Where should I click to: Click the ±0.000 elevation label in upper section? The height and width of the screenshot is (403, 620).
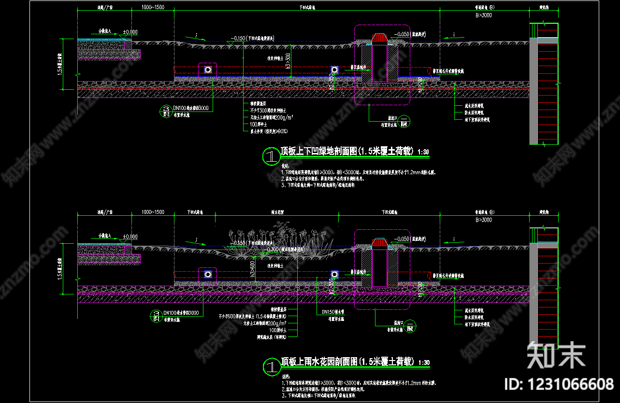point(130,32)
